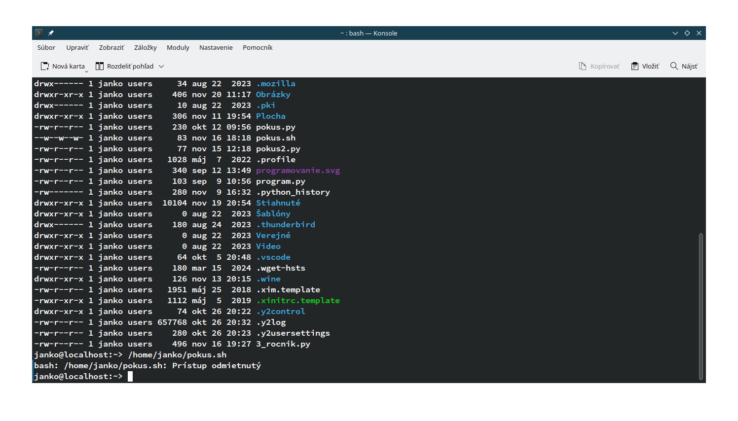This screenshot has width=738, height=421.
Task: Click the Plocha directory name
Action: (x=271, y=116)
